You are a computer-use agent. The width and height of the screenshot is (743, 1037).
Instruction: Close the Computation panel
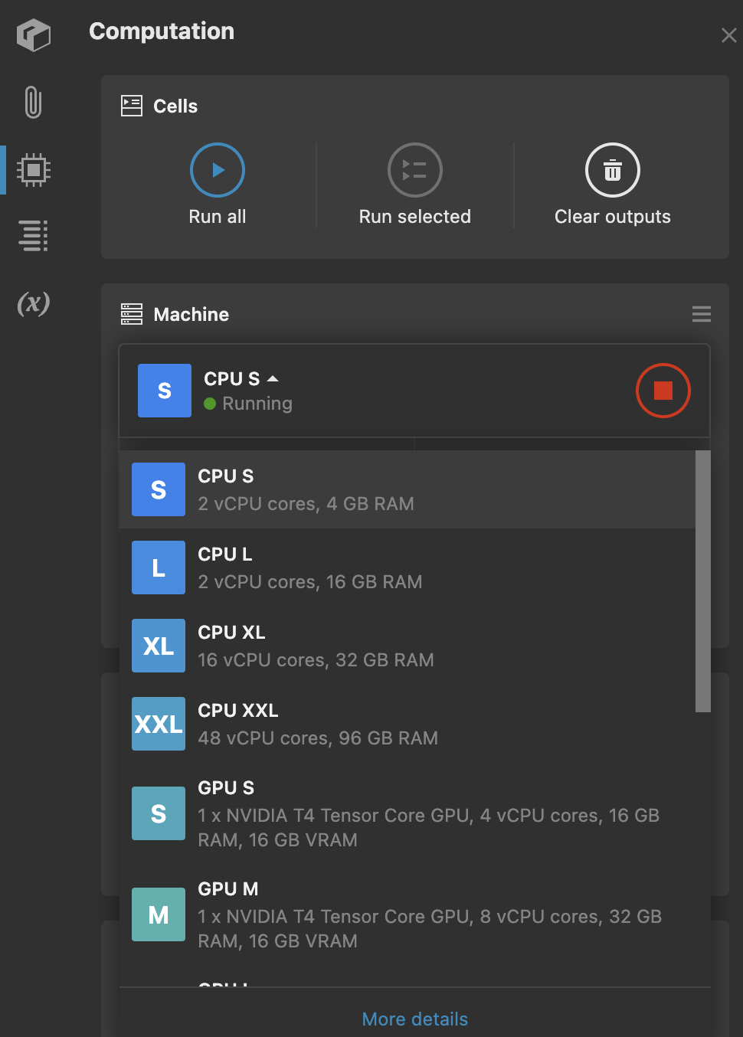[x=728, y=35]
